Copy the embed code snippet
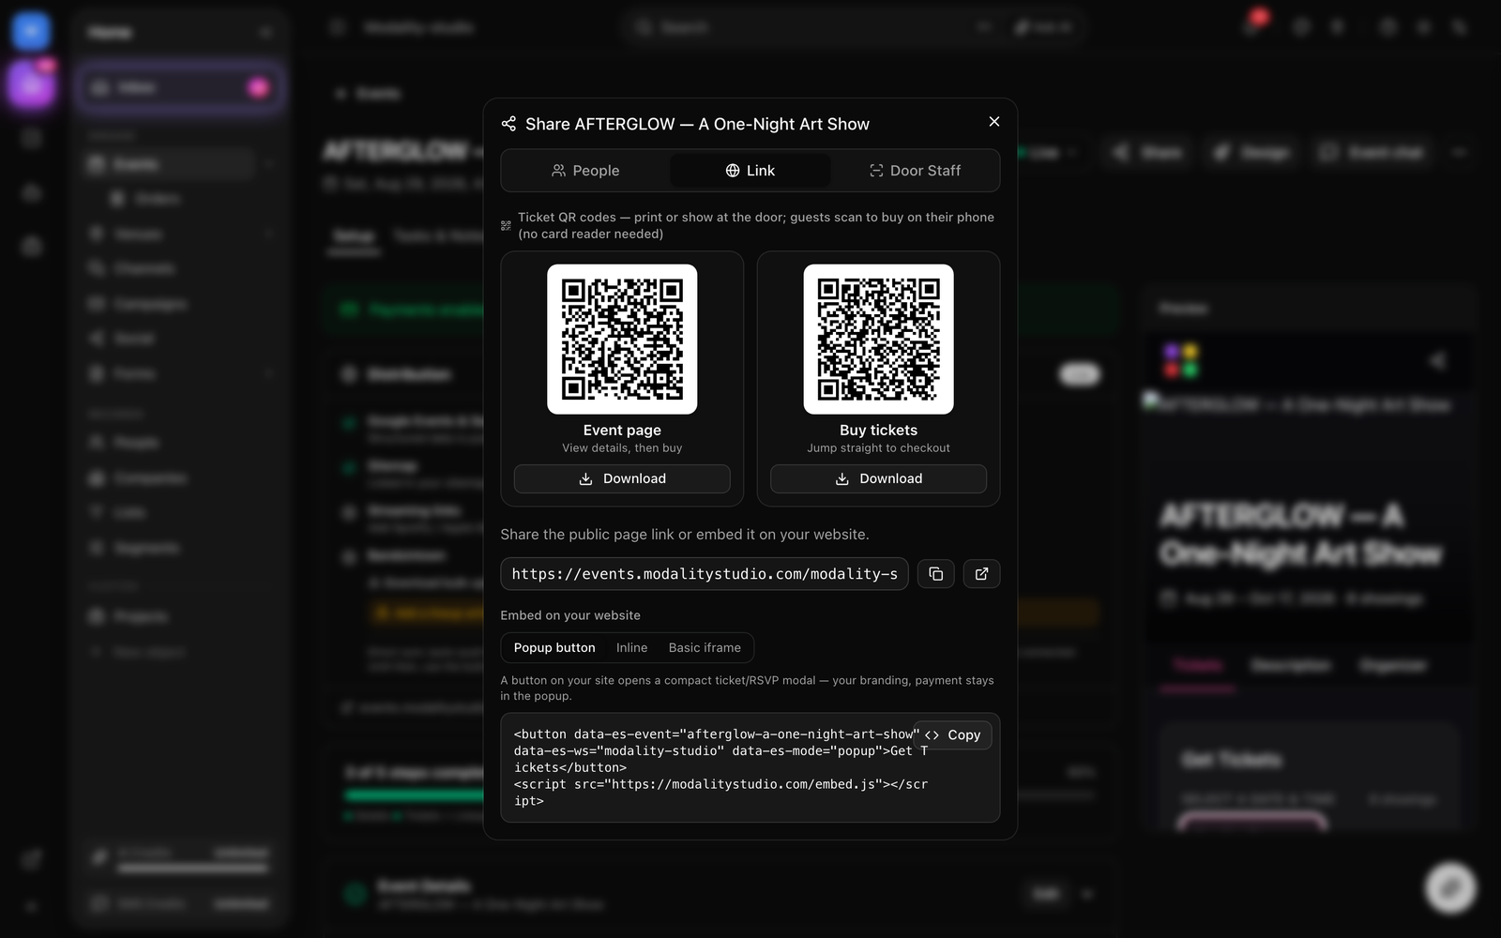The image size is (1501, 938). click(x=953, y=735)
